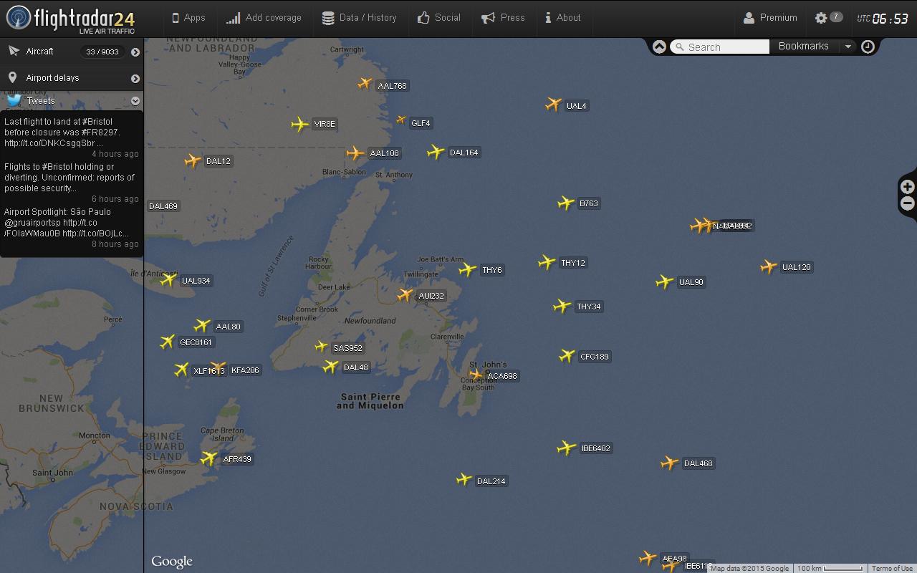
Task: Open the Apps menu
Action: pyautogui.click(x=188, y=18)
